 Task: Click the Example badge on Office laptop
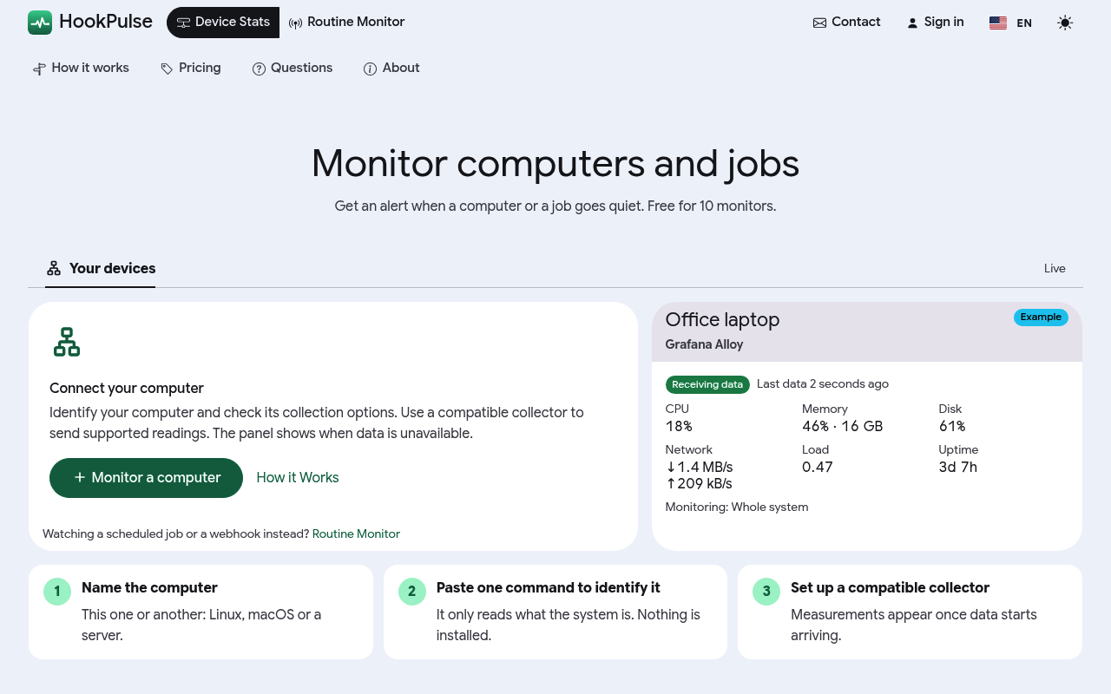click(x=1041, y=318)
